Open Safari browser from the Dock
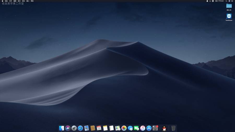The height and width of the screenshot is (132, 235). 80,128
